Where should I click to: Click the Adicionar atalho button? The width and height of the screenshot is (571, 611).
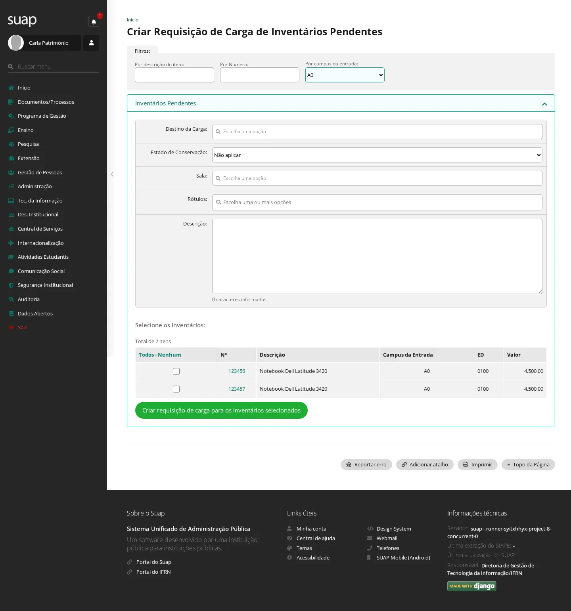[x=425, y=464]
